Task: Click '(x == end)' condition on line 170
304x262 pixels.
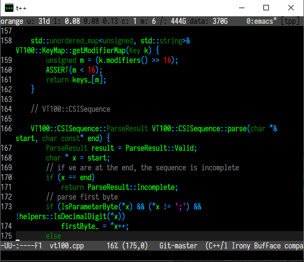Action: click(x=76, y=177)
